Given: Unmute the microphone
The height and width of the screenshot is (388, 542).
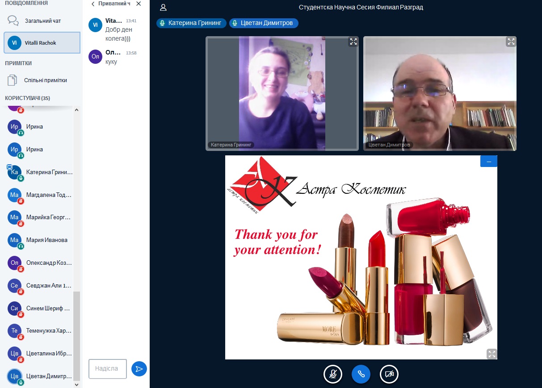Looking at the screenshot, I should point(333,374).
